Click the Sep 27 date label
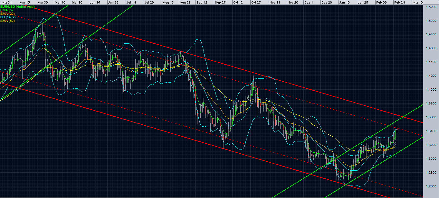 point(220,2)
